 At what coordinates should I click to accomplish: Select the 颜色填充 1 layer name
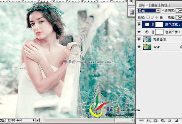(172, 25)
